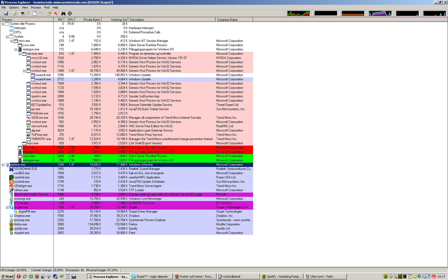This screenshot has height=280, width=448.
Task: Open the View menu
Action: 25,7
